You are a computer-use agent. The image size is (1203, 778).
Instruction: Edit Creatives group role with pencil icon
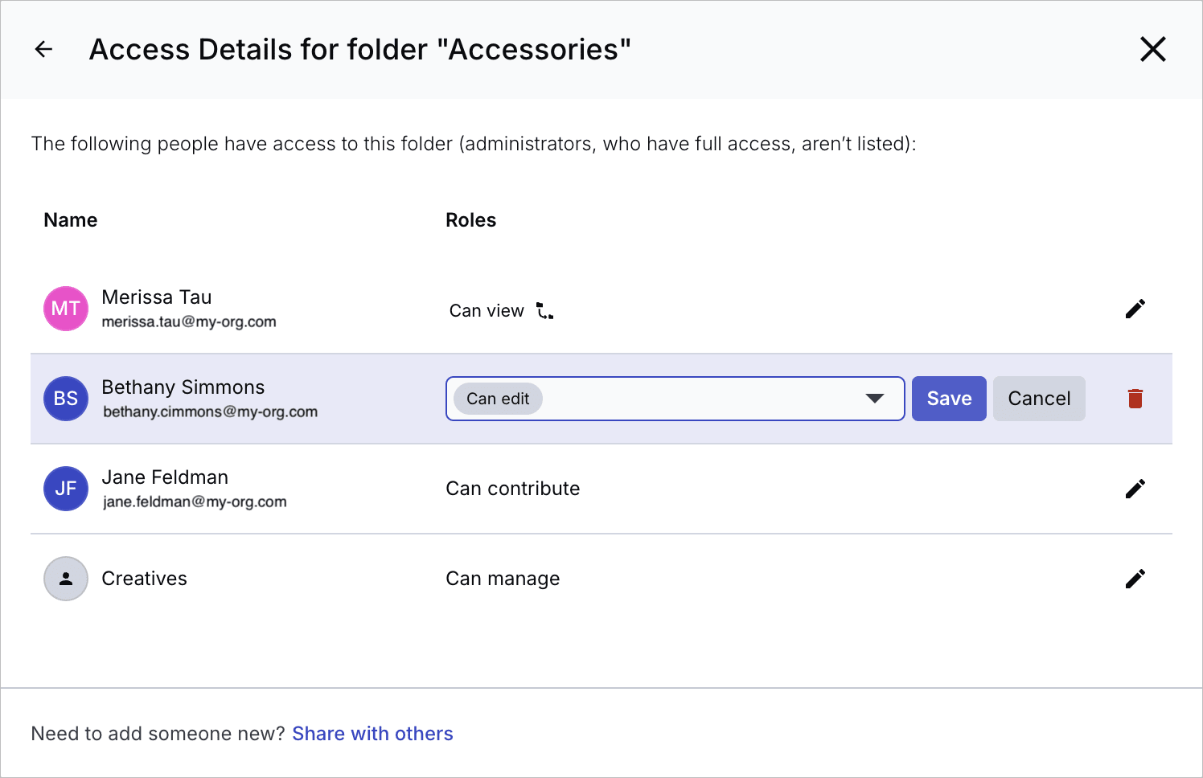(1135, 579)
